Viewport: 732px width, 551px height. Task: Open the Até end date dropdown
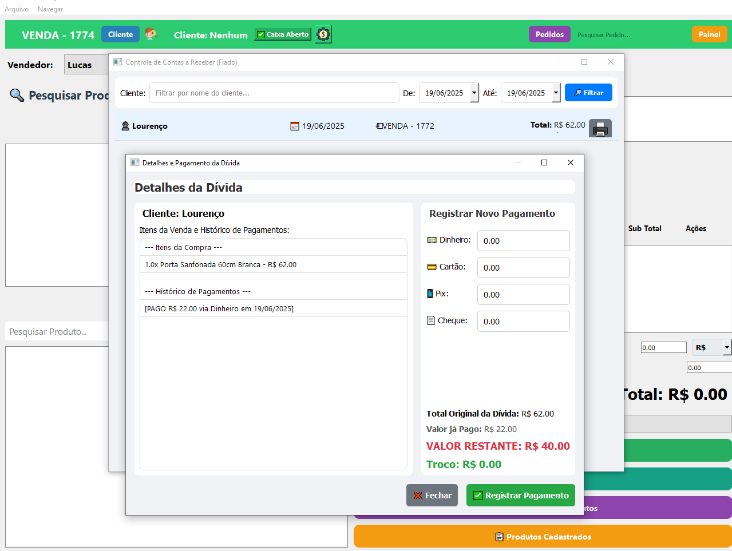[x=556, y=93]
